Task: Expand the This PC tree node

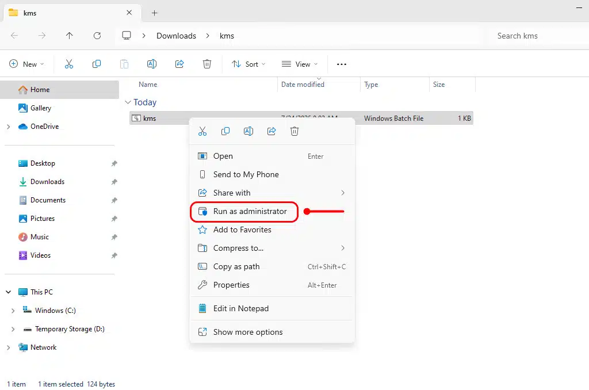Action: click(9, 292)
